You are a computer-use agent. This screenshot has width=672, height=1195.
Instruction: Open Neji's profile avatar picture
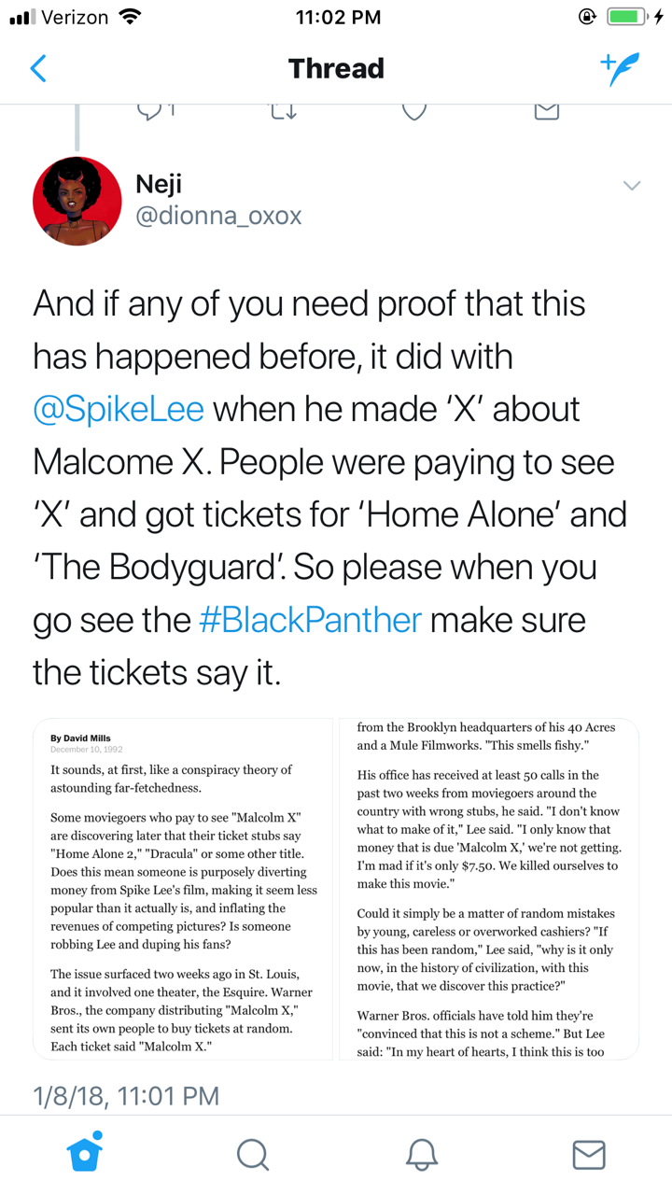[x=77, y=201]
